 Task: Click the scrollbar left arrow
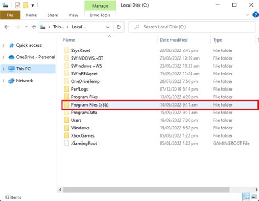pos(60,190)
